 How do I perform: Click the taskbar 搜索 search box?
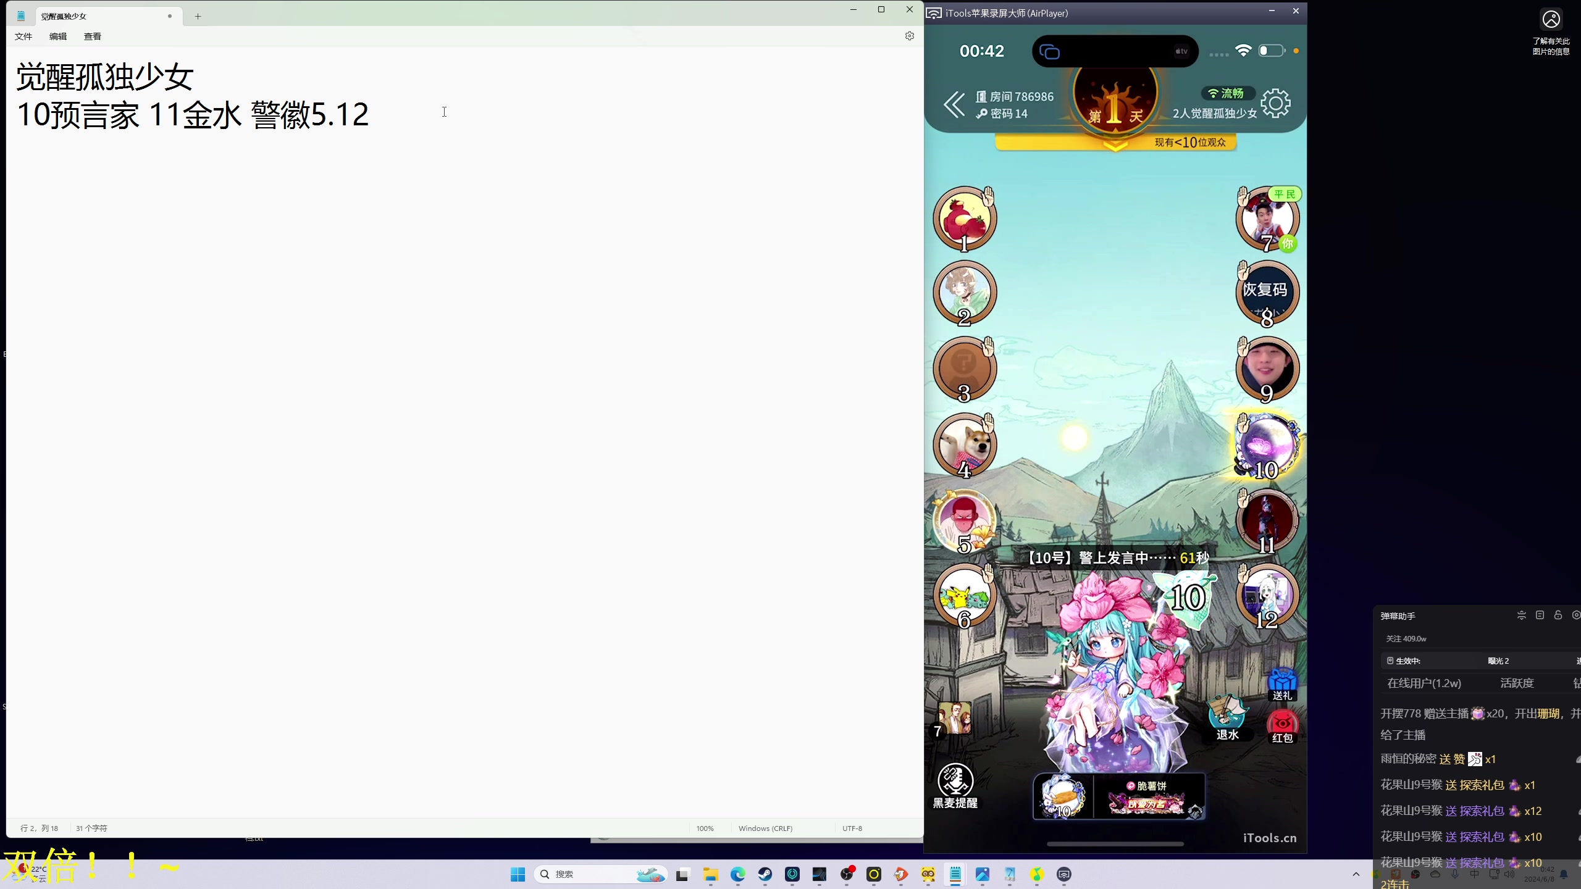click(600, 874)
